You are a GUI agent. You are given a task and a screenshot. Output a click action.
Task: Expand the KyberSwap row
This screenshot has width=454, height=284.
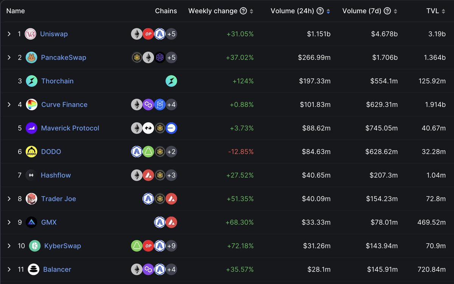coord(9,246)
